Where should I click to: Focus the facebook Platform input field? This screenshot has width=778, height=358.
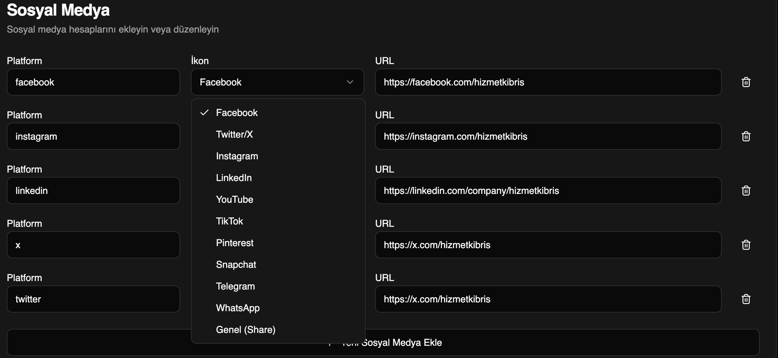93,82
